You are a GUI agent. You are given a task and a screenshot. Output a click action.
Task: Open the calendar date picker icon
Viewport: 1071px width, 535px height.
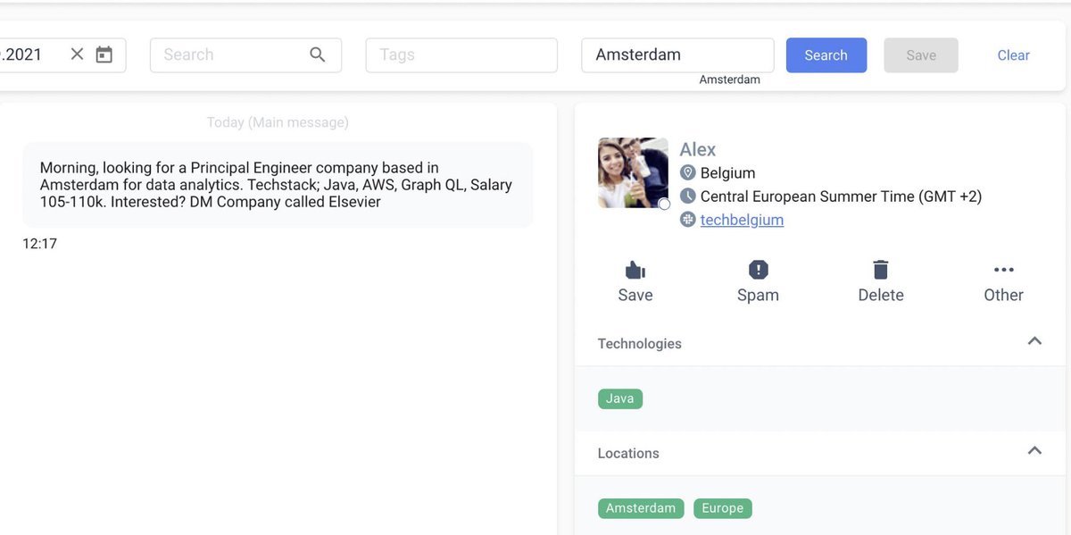pyautogui.click(x=104, y=54)
